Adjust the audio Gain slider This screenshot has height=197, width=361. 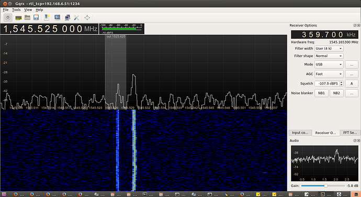click(x=323, y=185)
